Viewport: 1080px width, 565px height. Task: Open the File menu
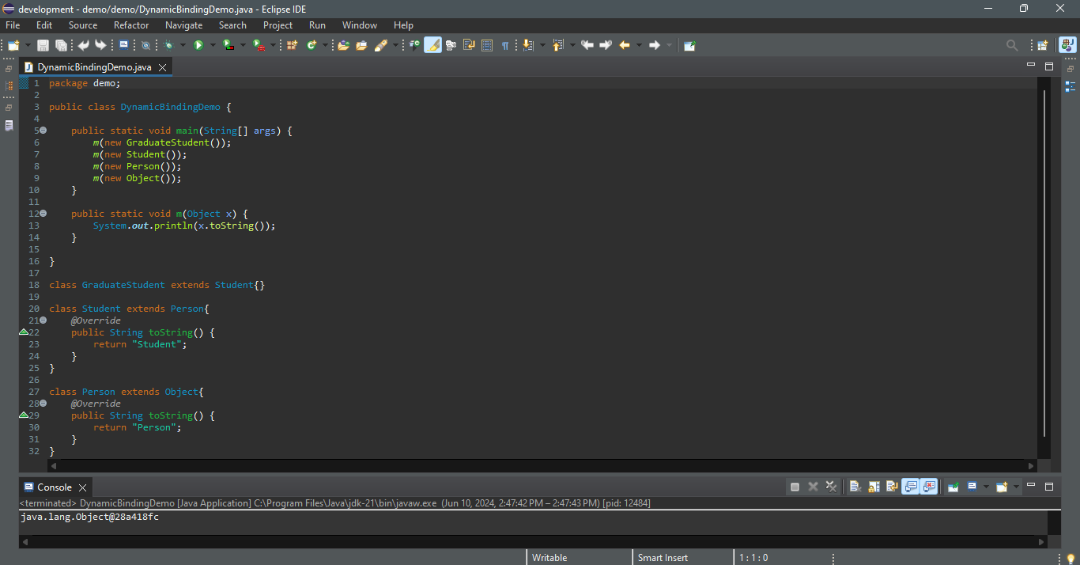click(13, 25)
